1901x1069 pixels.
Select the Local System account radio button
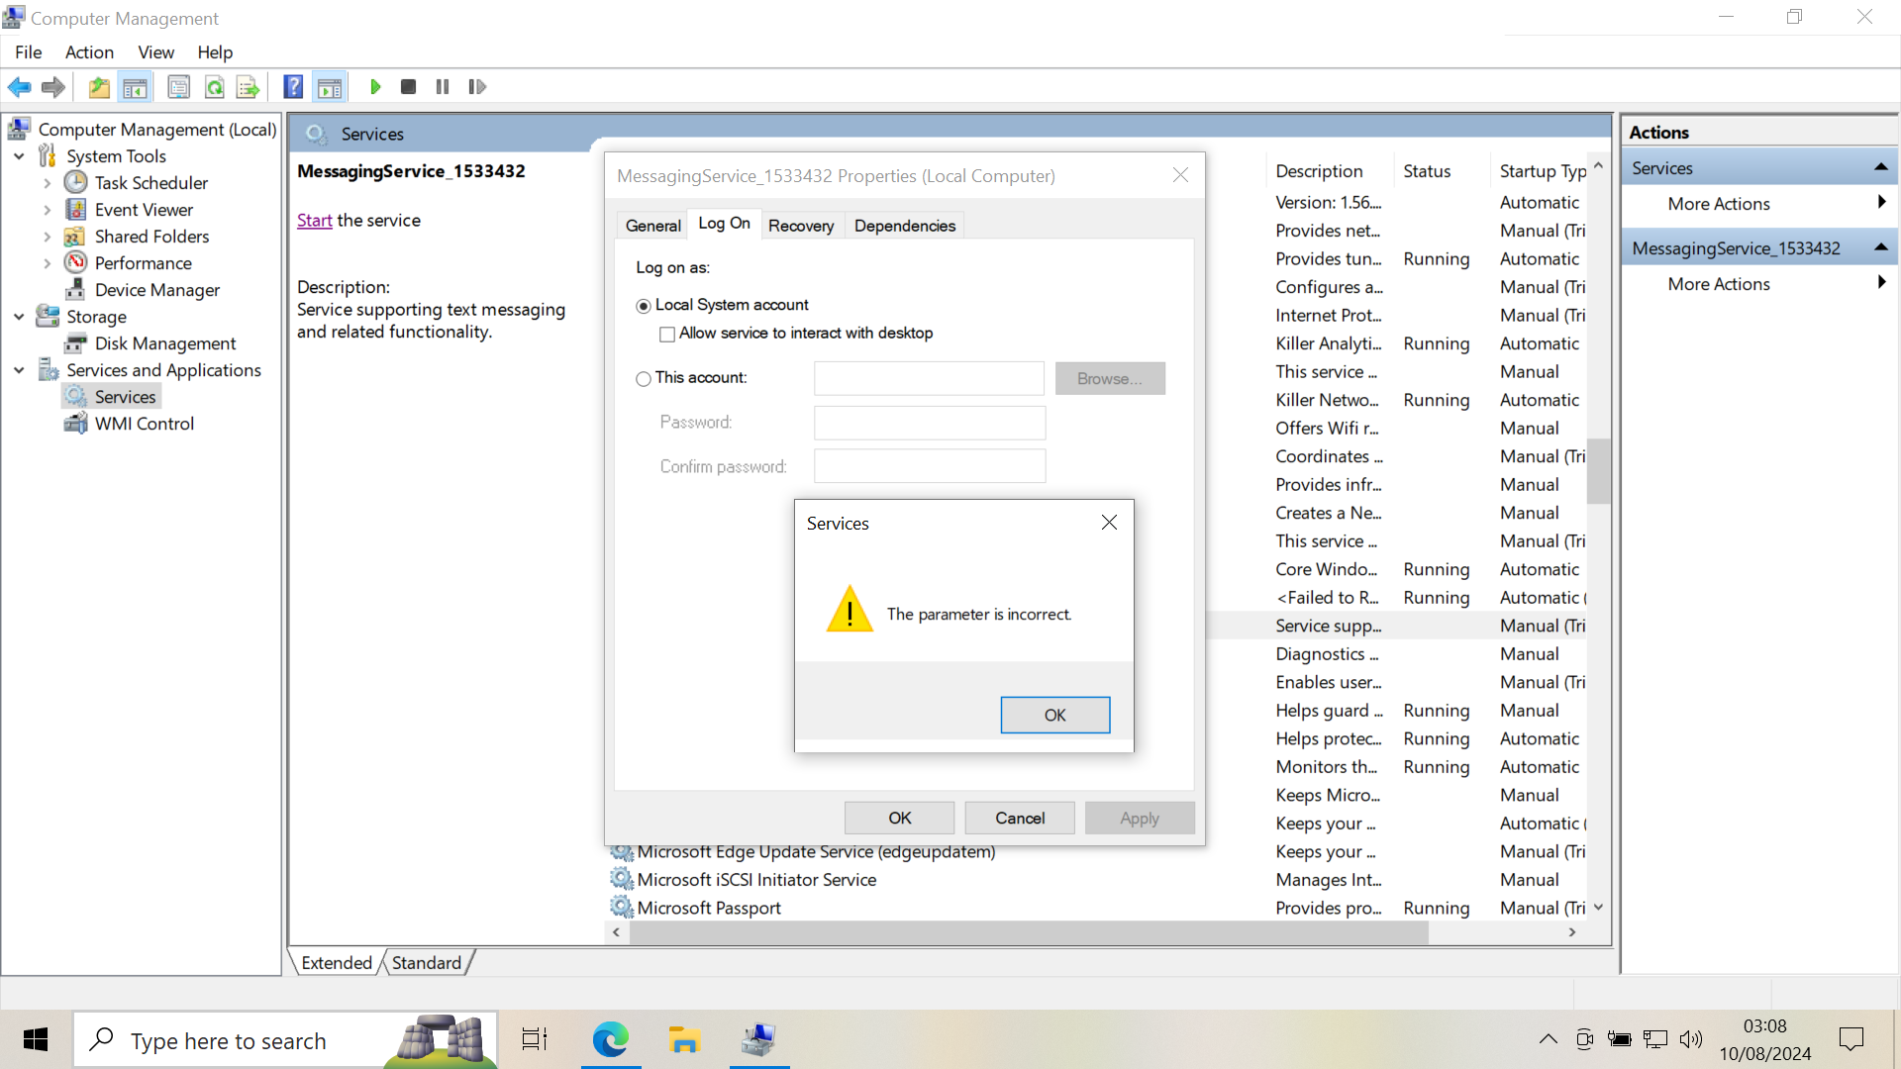[644, 306]
